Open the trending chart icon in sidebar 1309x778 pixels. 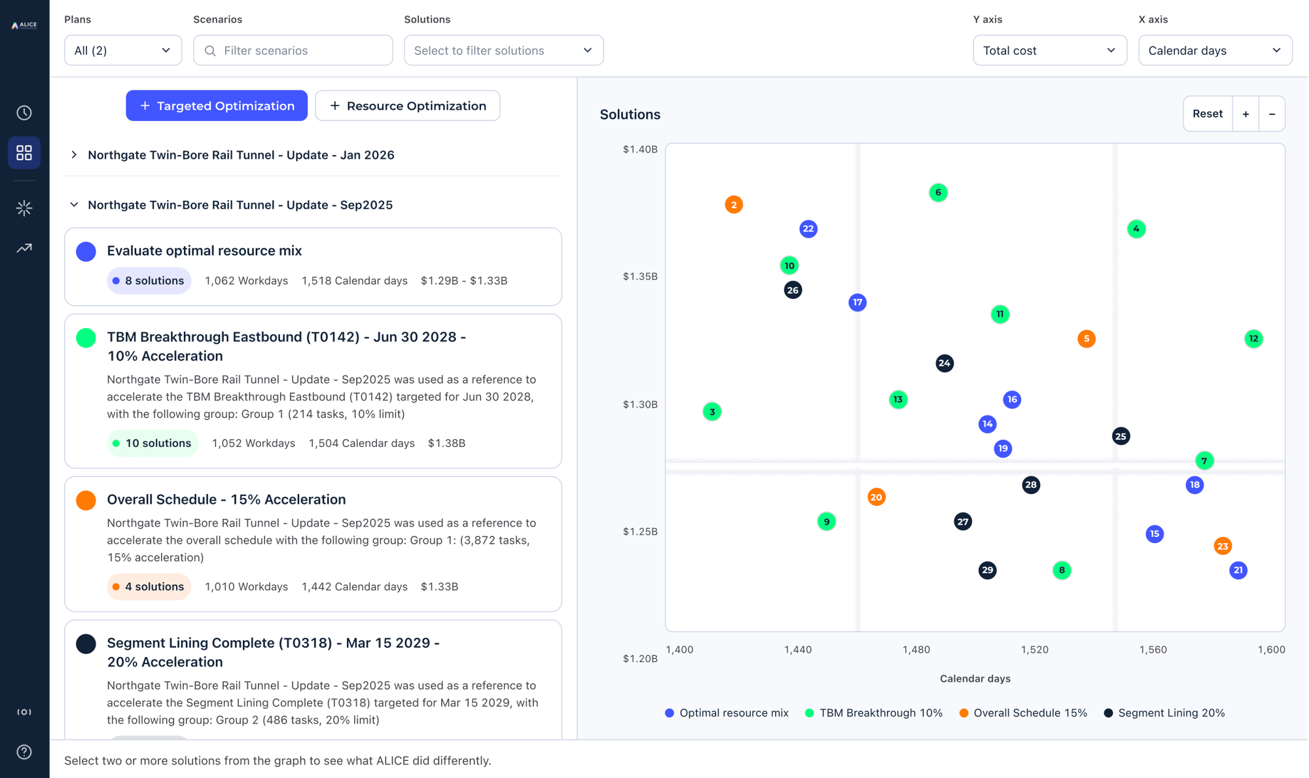24,248
